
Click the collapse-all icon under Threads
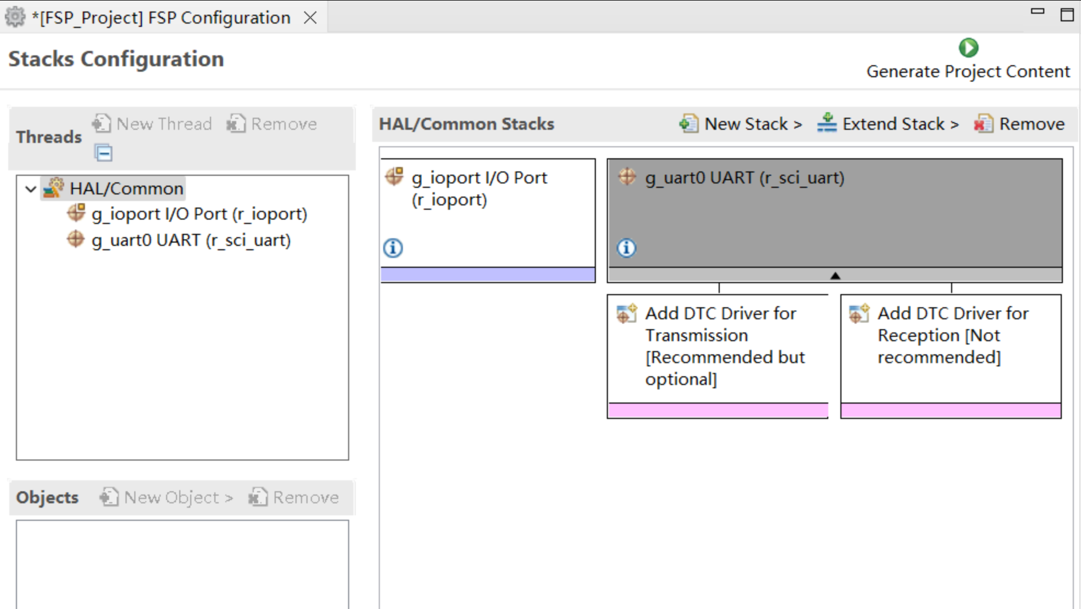tap(103, 153)
